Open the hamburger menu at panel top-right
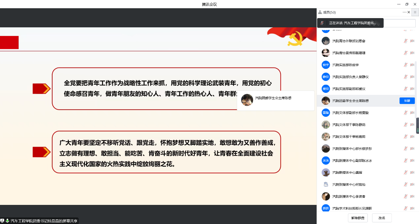The width and height of the screenshot is (419, 224). tap(415, 12)
